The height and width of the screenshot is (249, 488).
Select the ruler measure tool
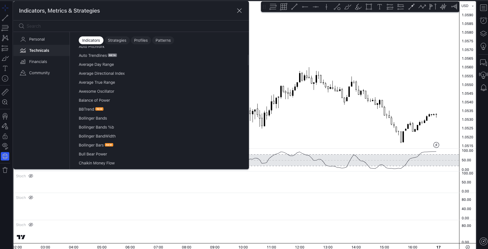click(x=5, y=92)
